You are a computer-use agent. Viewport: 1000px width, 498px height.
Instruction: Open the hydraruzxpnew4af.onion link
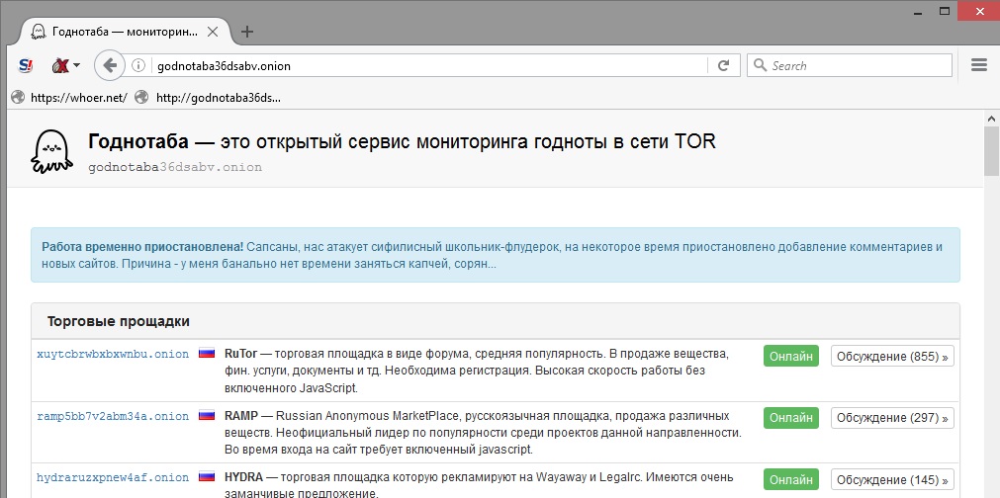click(113, 477)
